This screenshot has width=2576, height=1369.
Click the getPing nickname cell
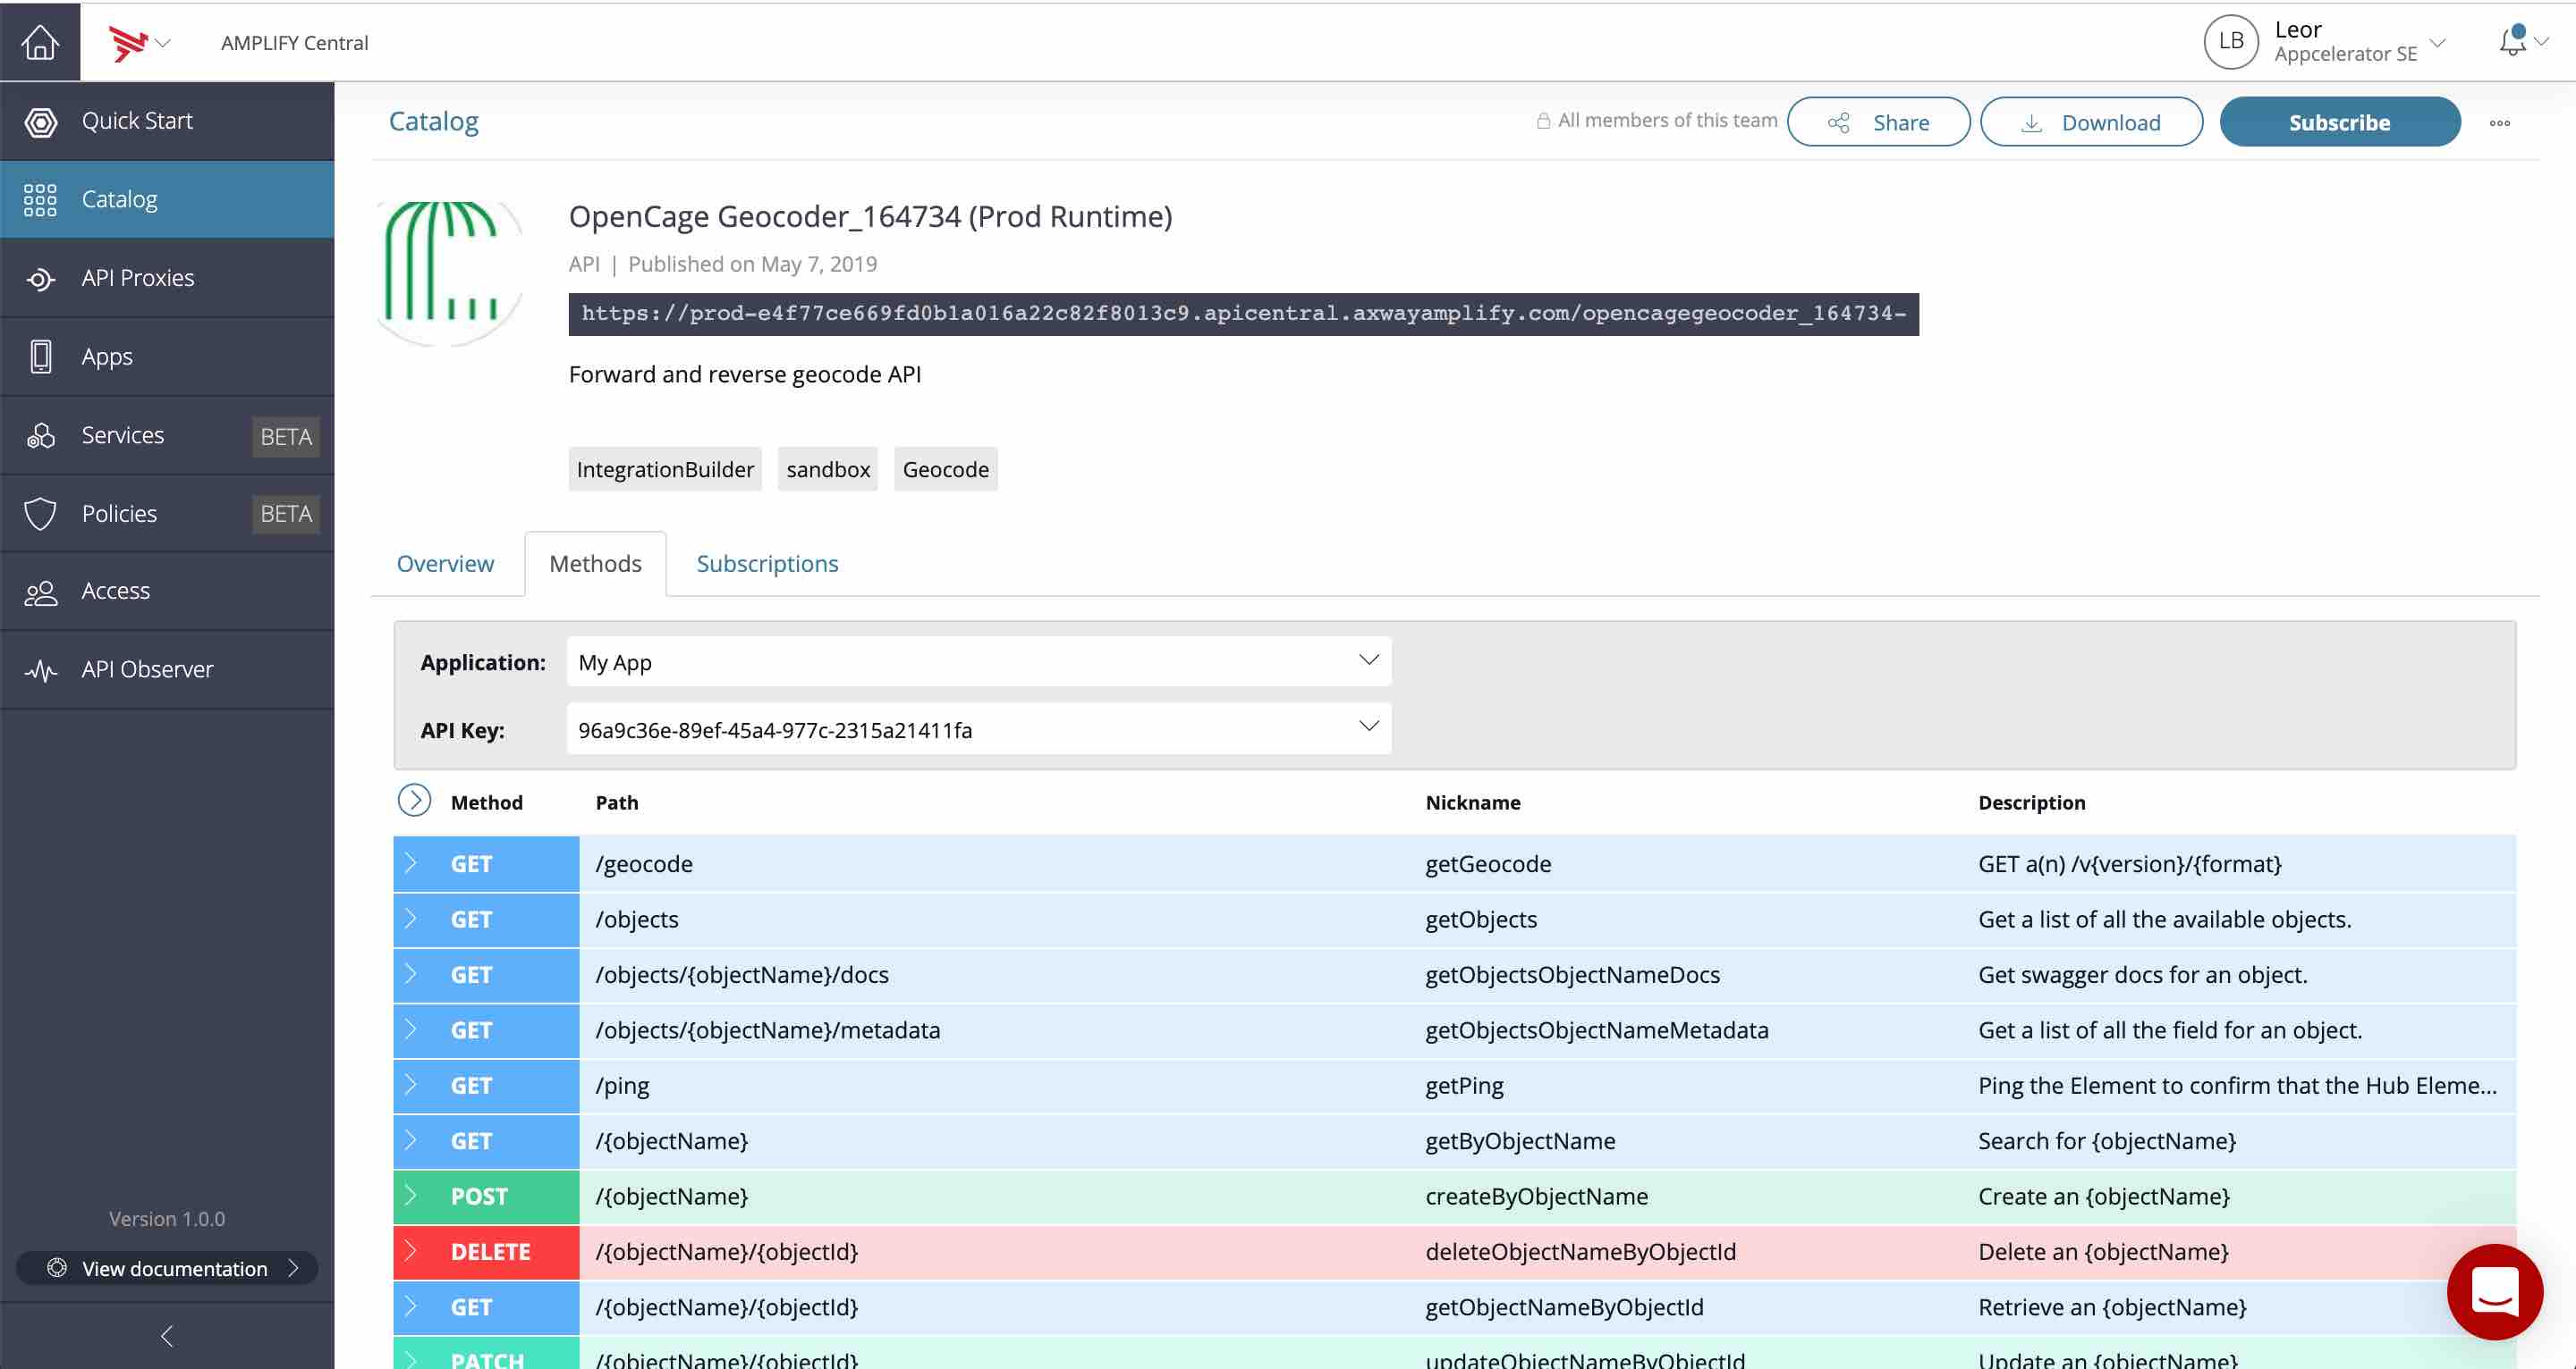point(1464,1085)
